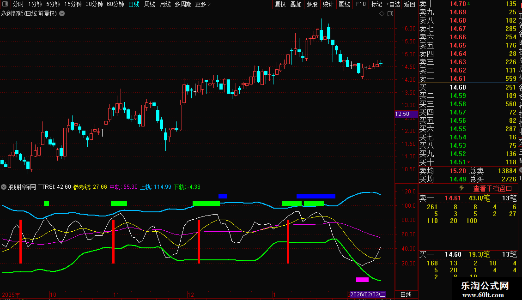Click the 复权 toolbar button
Screen dimensions: 522x300
click(280, 4)
